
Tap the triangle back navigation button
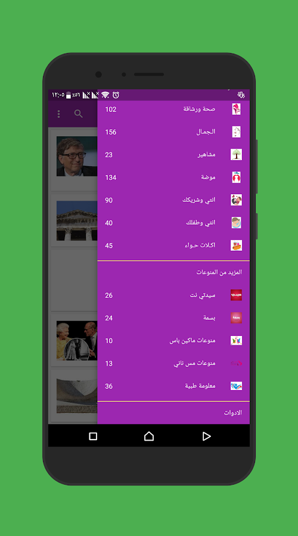coord(206,436)
